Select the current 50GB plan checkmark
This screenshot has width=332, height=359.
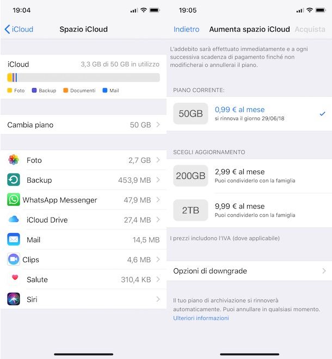click(322, 114)
